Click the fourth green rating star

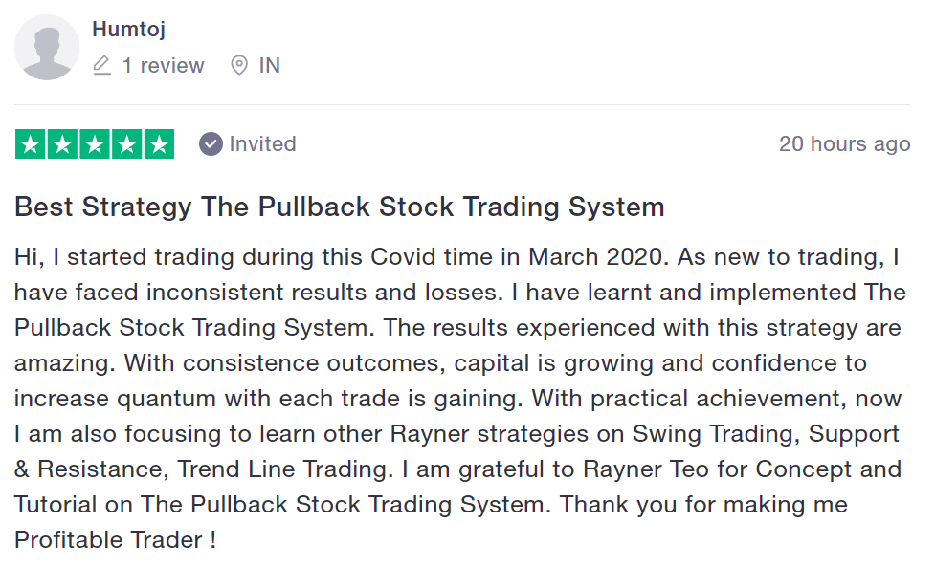click(x=127, y=144)
